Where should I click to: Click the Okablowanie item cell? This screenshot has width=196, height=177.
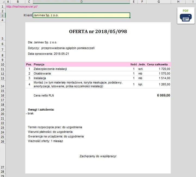click(x=42, y=73)
